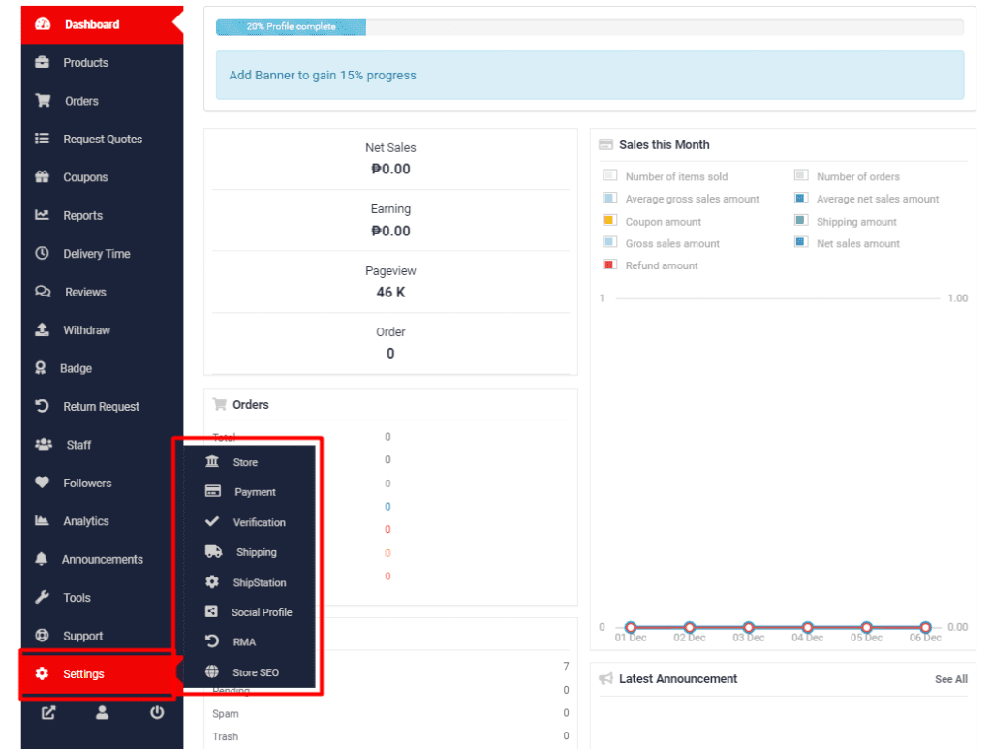Open the user profile icon at sidebar bottom
992x749 pixels.
[x=103, y=713]
